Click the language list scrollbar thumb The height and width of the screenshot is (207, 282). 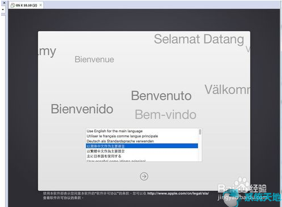[x=200, y=132]
